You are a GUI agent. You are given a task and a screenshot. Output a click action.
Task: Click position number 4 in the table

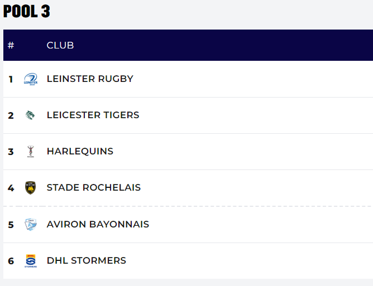coord(11,188)
